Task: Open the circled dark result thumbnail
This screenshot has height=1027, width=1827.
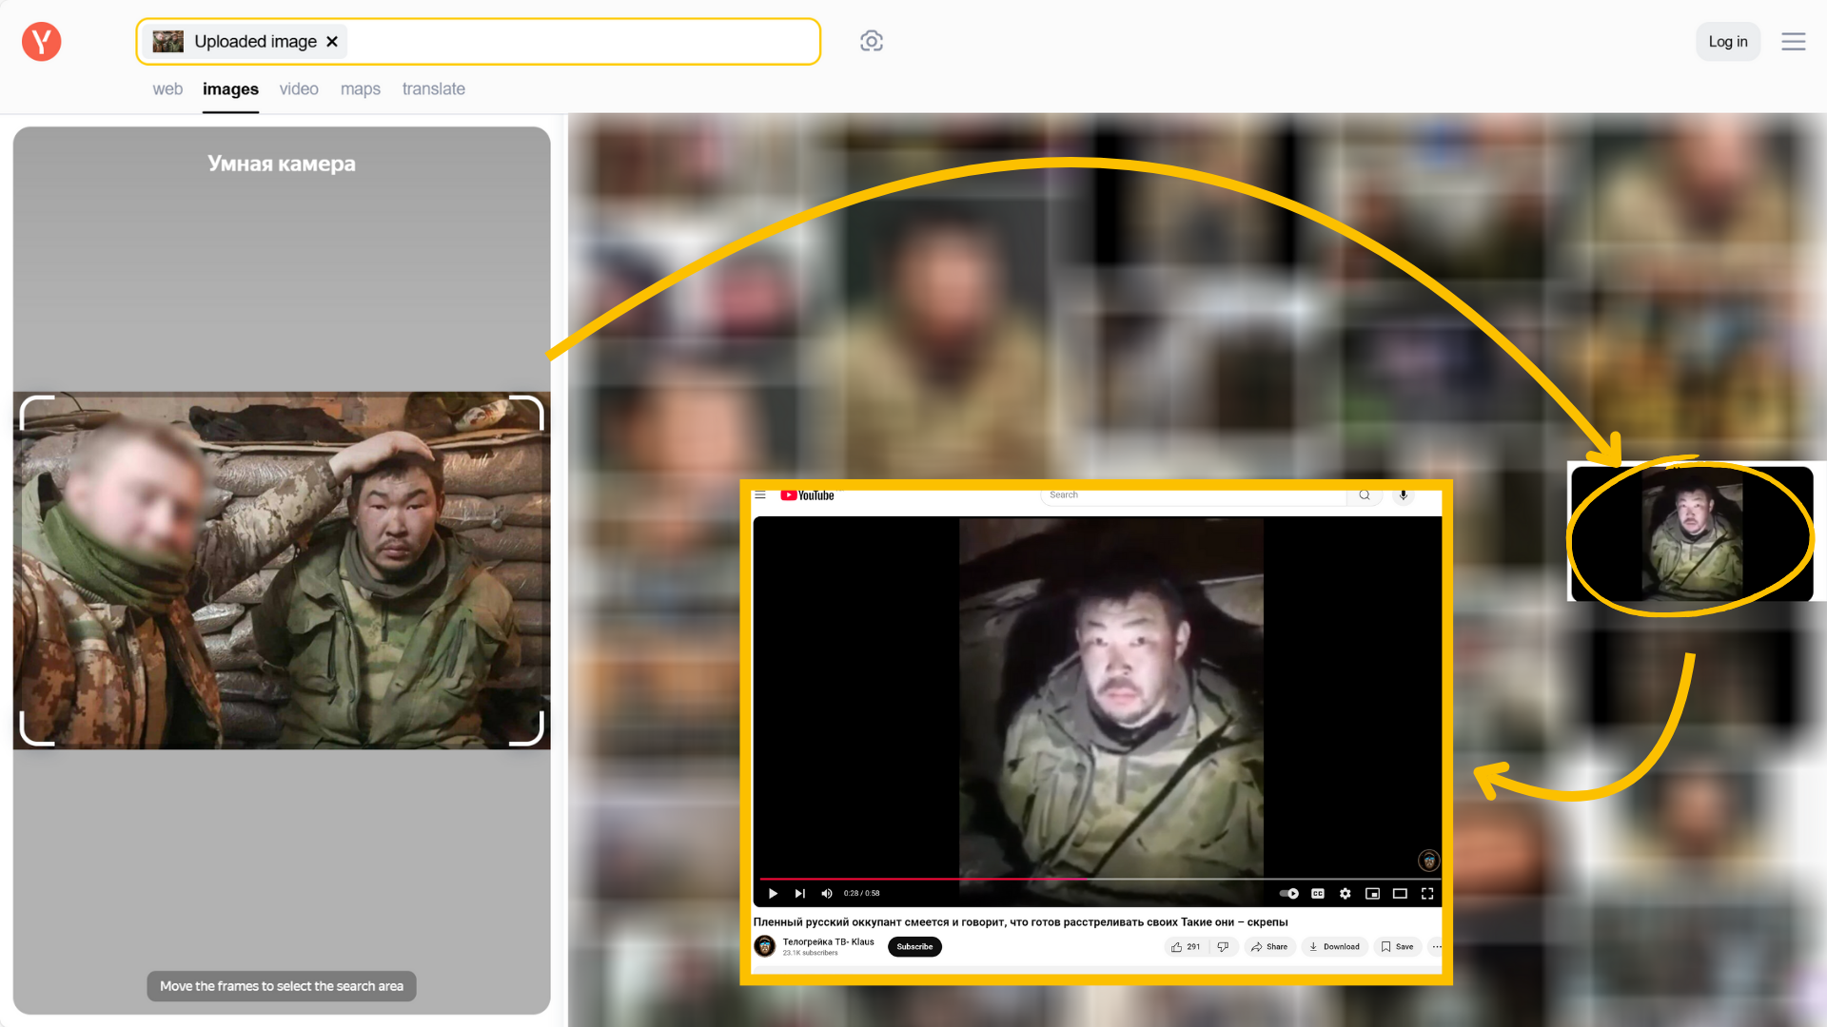Action: tap(1691, 534)
